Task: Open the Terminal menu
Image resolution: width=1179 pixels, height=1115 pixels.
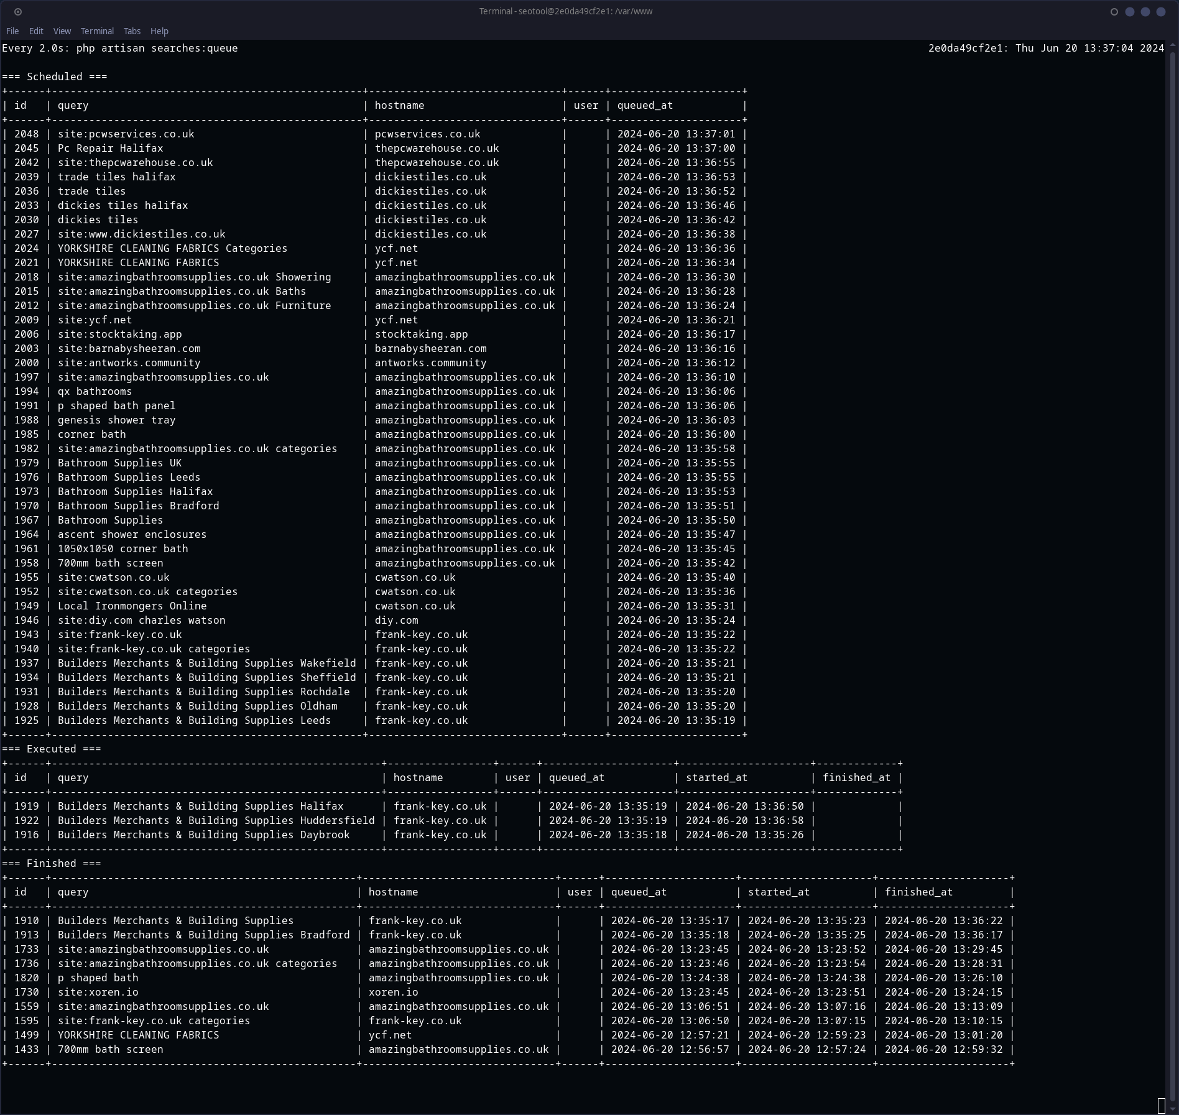Action: pos(97,31)
